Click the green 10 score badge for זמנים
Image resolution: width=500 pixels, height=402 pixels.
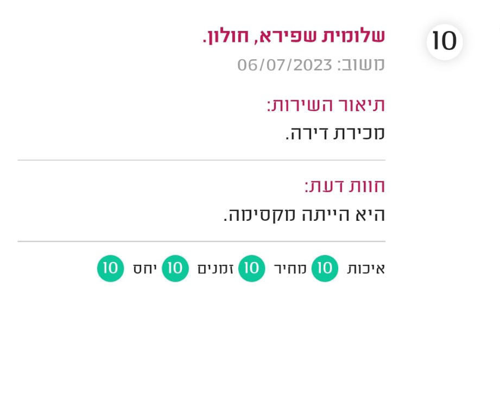(175, 269)
